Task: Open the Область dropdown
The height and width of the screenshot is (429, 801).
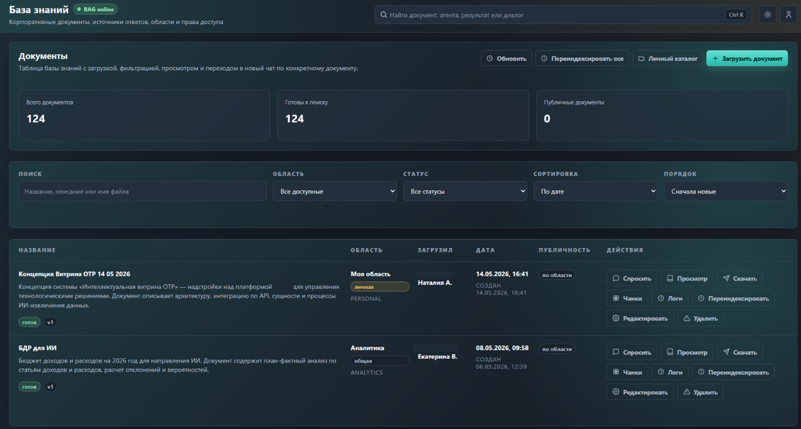Action: click(x=335, y=191)
